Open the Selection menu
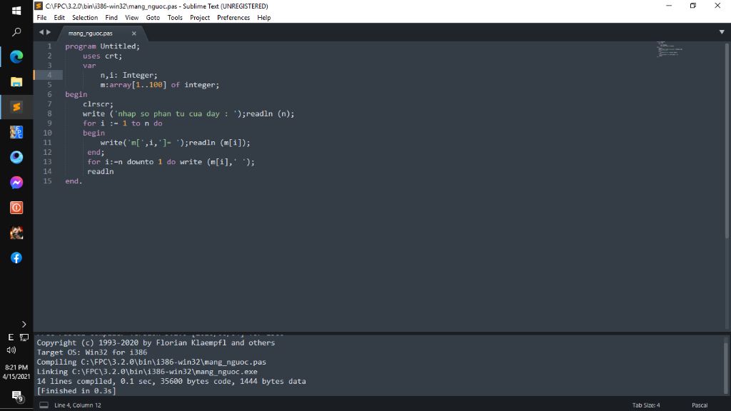 pos(85,18)
